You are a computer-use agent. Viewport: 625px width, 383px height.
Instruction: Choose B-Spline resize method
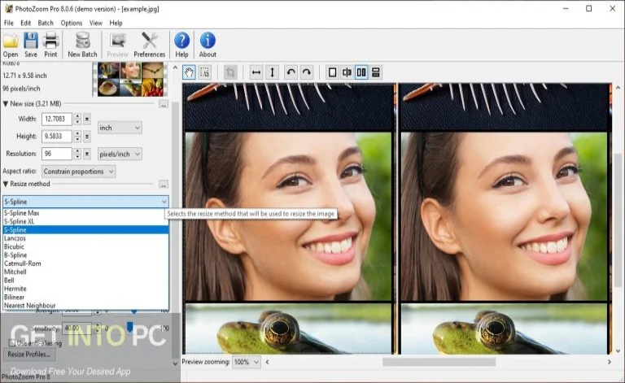[85, 255]
